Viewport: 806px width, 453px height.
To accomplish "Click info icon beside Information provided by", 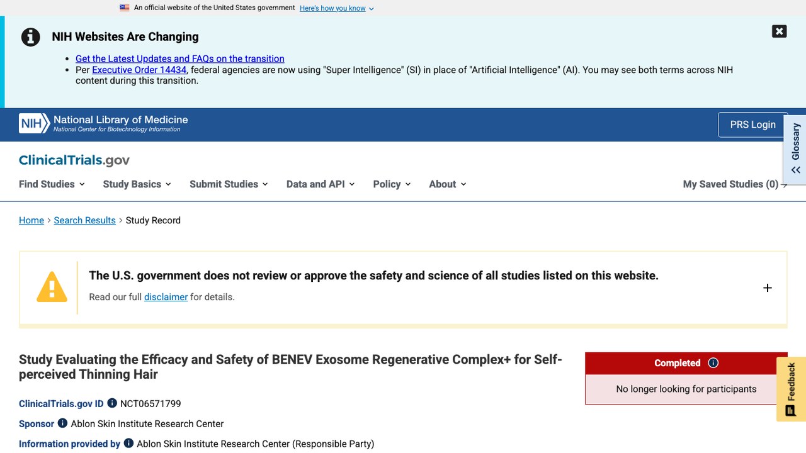I will click(128, 444).
